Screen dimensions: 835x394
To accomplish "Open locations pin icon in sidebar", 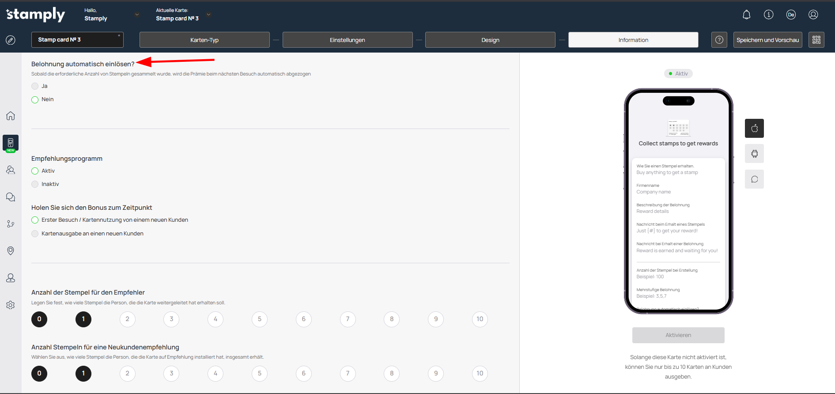I will coord(11,251).
